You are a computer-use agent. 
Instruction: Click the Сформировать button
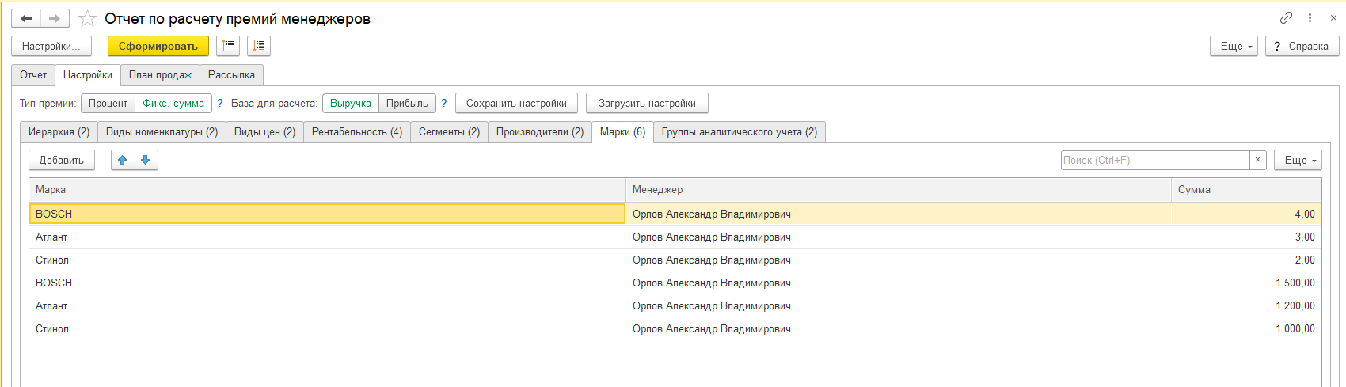(158, 46)
